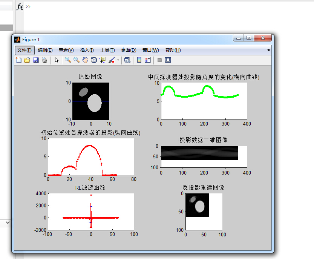Insert a Colorbar using toolbar icon
The width and height of the screenshot is (314, 259).
point(139,60)
